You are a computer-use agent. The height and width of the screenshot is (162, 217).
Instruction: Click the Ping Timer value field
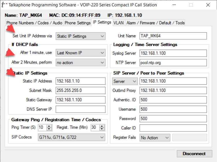(x=42, y=127)
